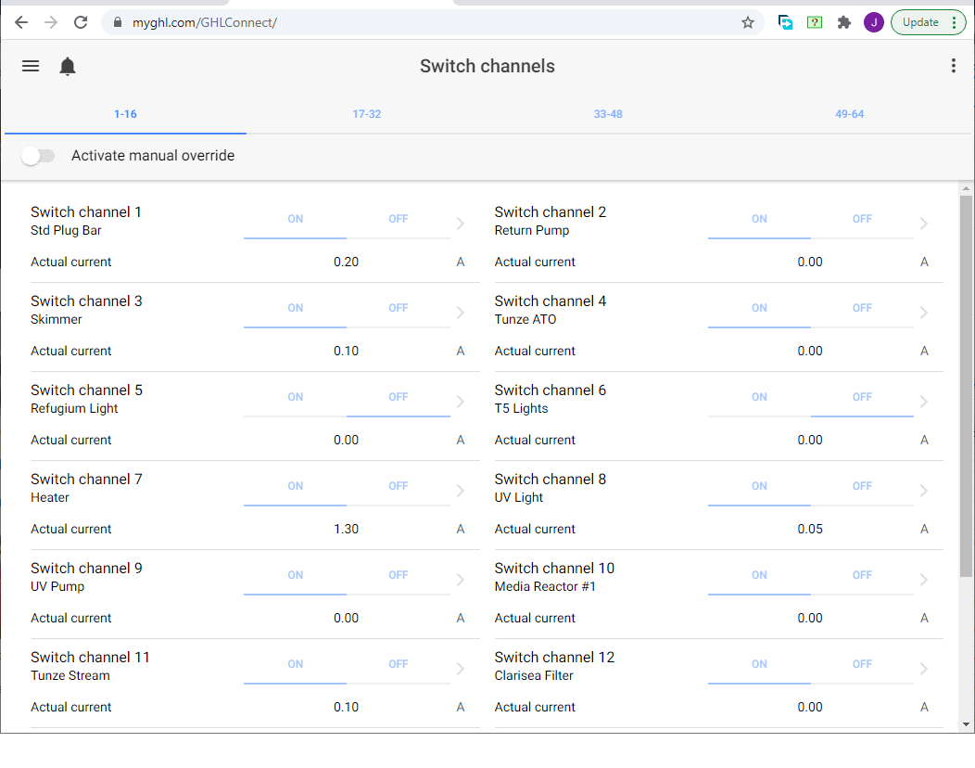Image resolution: width=975 pixels, height=768 pixels.
Task: Turn ON Switch channel 6 T5 Lights
Action: pos(759,398)
